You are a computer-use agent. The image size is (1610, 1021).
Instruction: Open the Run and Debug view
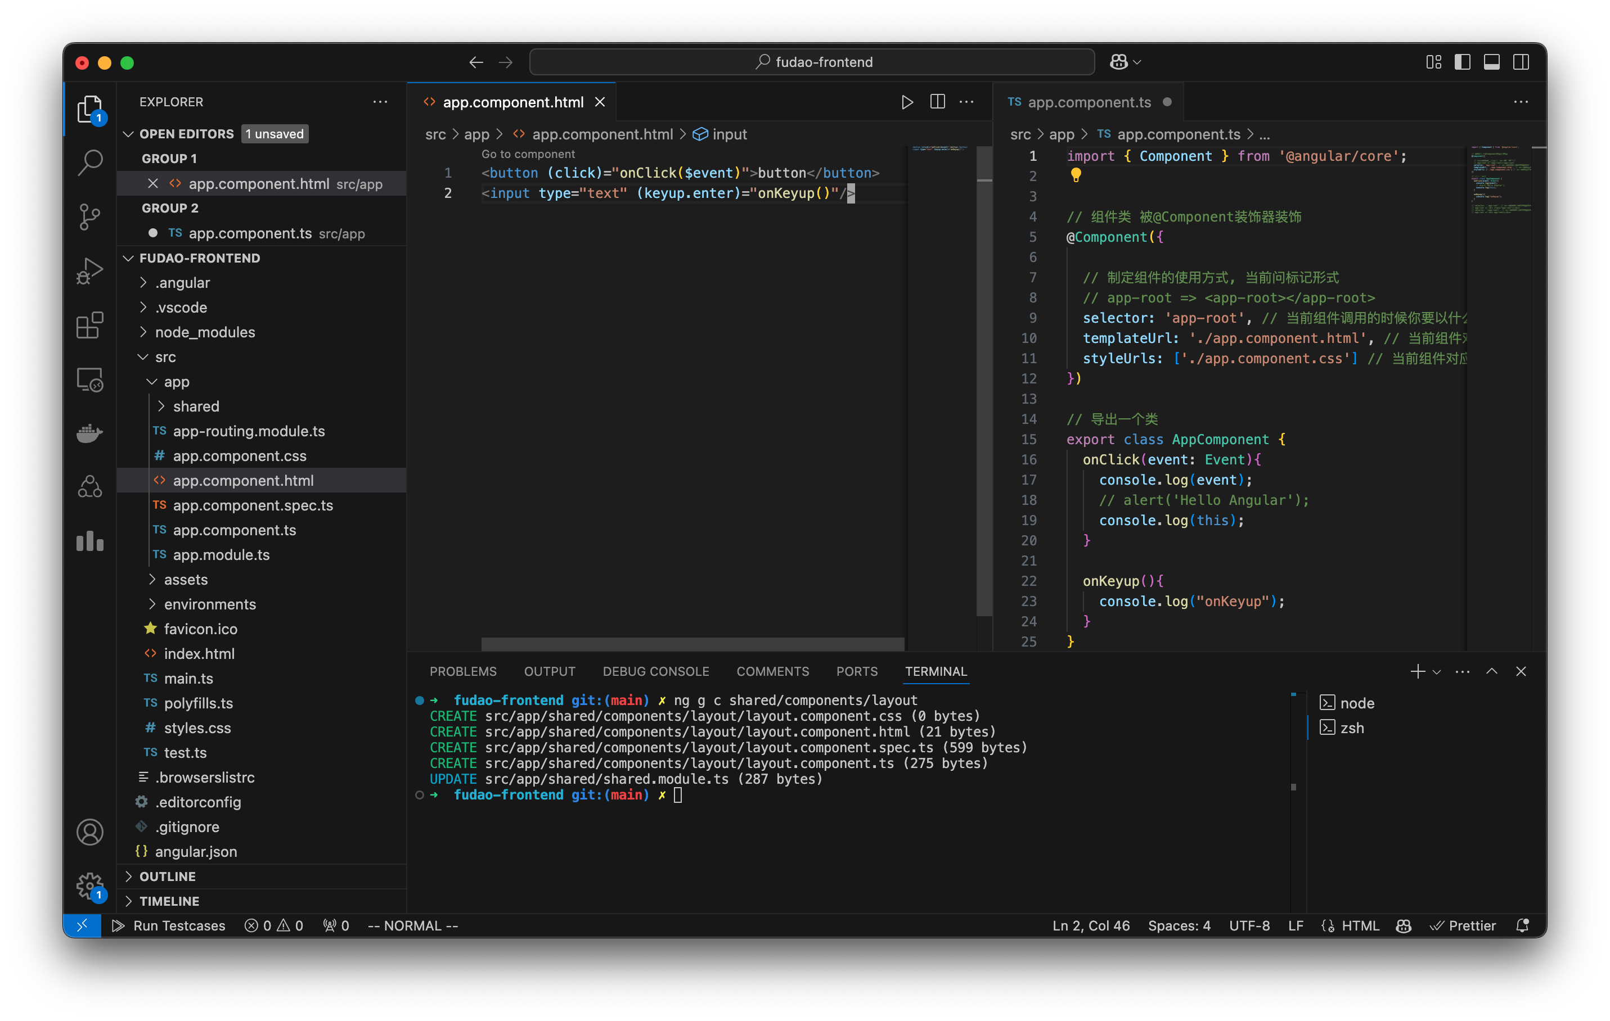pos(90,270)
